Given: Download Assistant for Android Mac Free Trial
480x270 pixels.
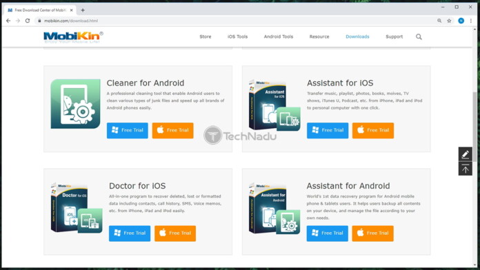Looking at the screenshot, I should 372,233.
